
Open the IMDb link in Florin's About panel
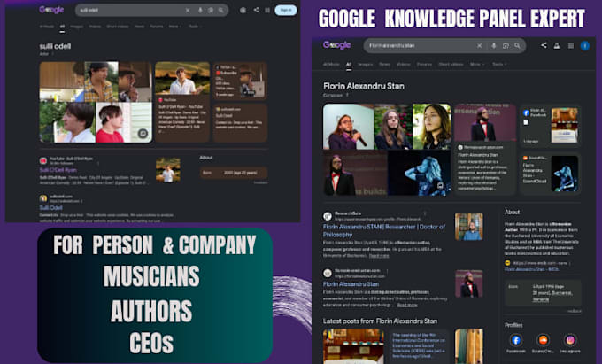[531, 269]
